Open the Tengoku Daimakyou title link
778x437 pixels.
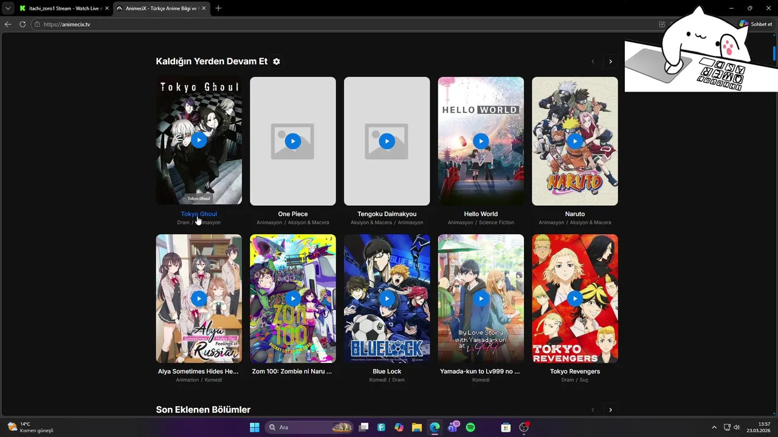(387, 214)
